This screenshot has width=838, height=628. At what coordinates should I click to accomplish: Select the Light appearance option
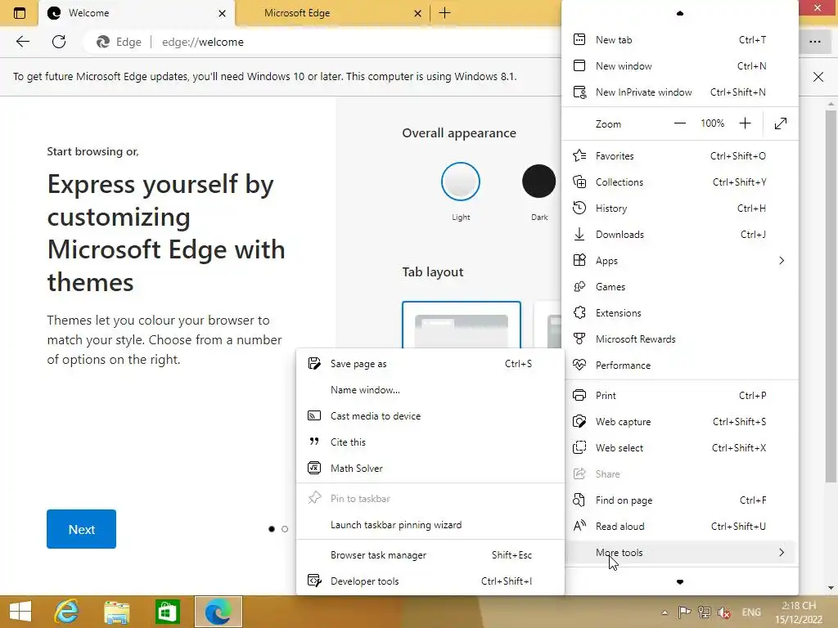461,182
